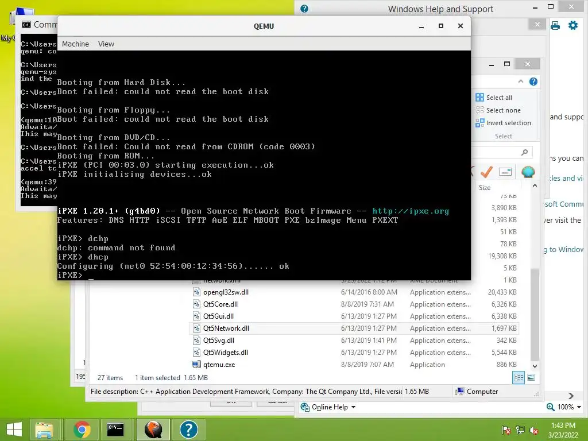
Task: Click the Action Center flag tray icon
Action: pyautogui.click(x=506, y=430)
